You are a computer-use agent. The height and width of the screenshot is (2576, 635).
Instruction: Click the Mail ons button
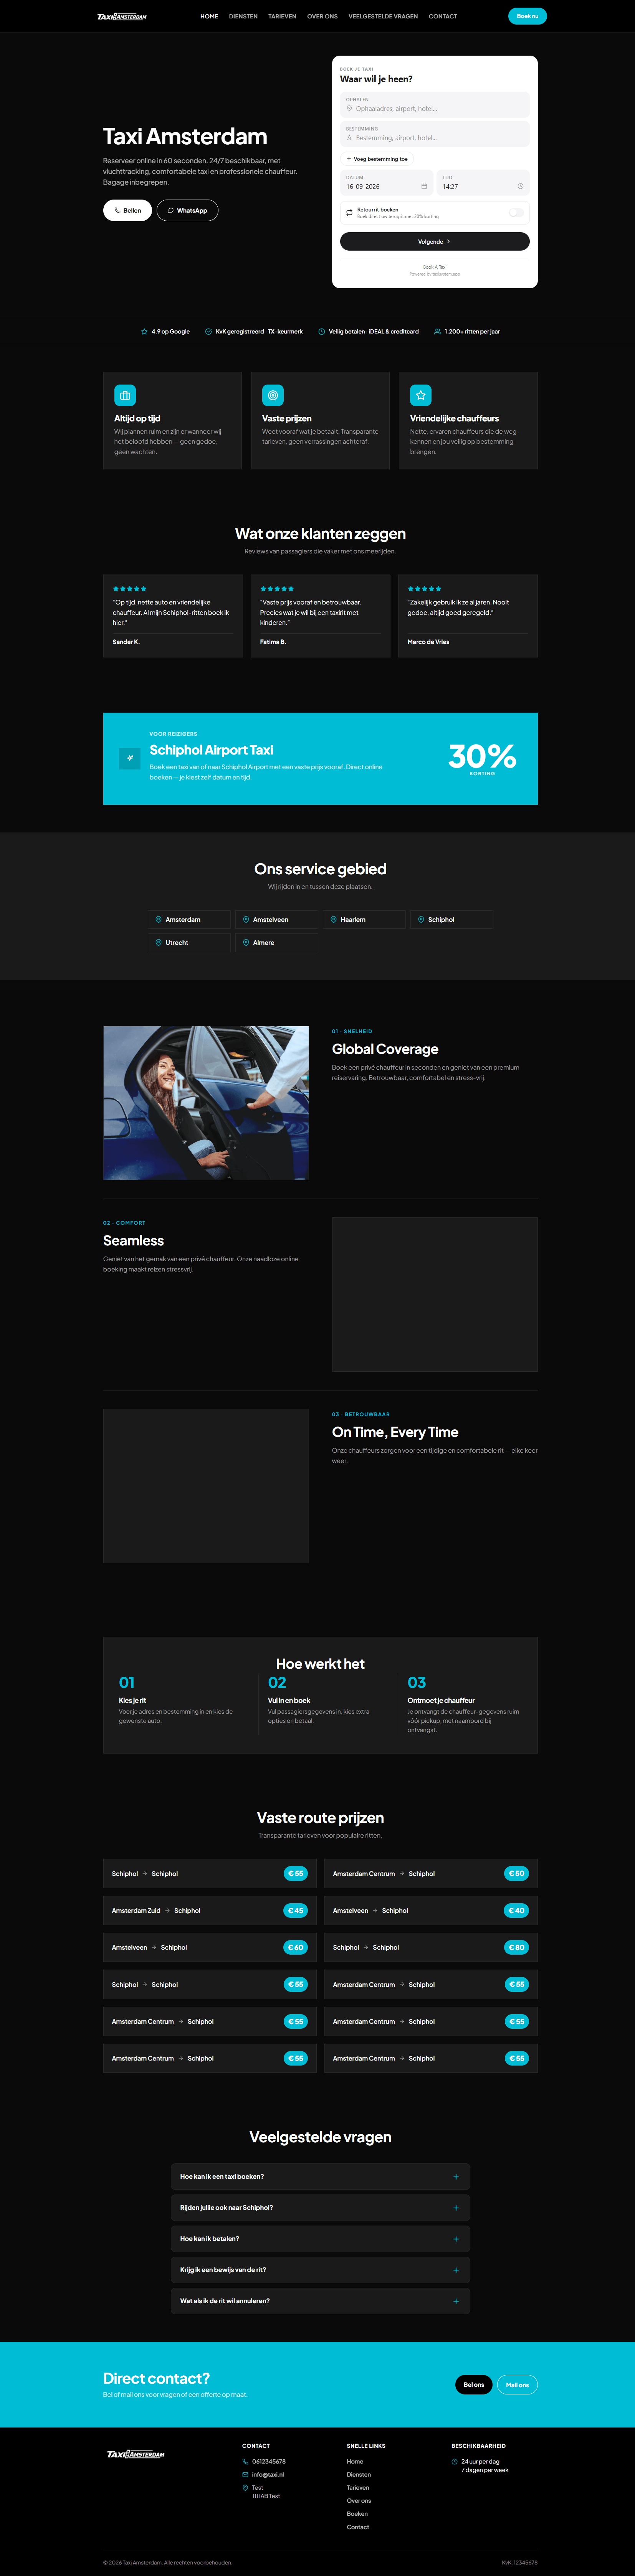tap(517, 2384)
